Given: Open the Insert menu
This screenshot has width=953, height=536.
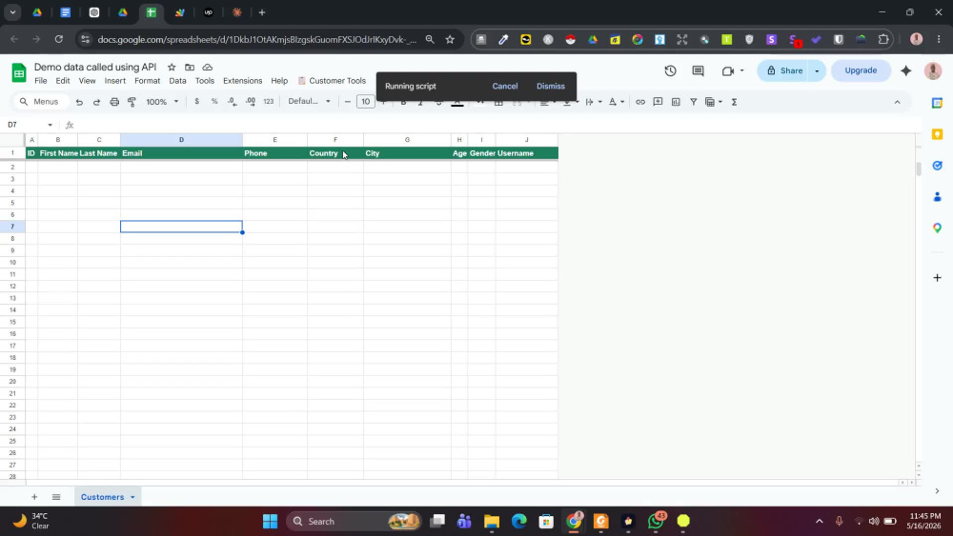Looking at the screenshot, I should (x=115, y=81).
